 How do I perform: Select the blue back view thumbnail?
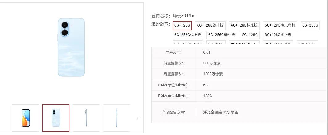click(56, 118)
